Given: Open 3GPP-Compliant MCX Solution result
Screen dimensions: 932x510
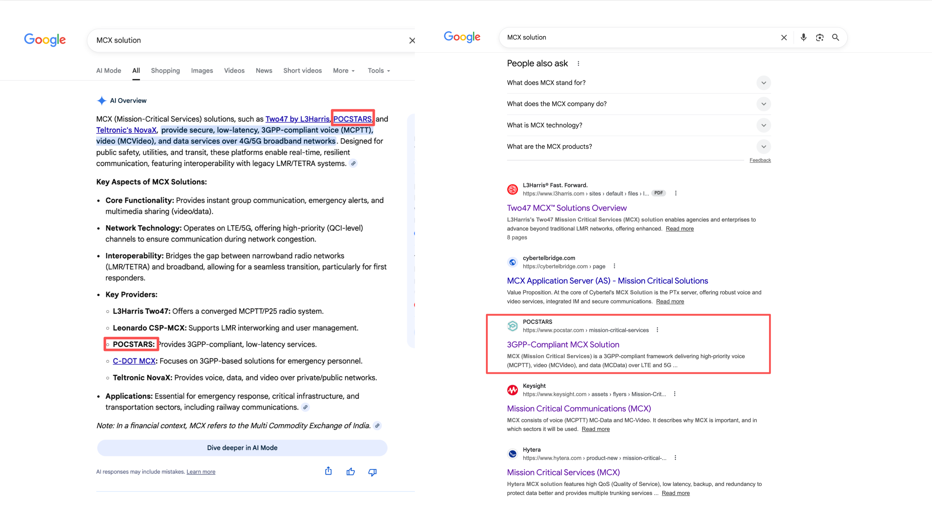Looking at the screenshot, I should 563,345.
